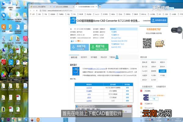Viewport: 183px width, 122px height.
Task: Open the T-Arch related software link
Action: click(x=117, y=44)
